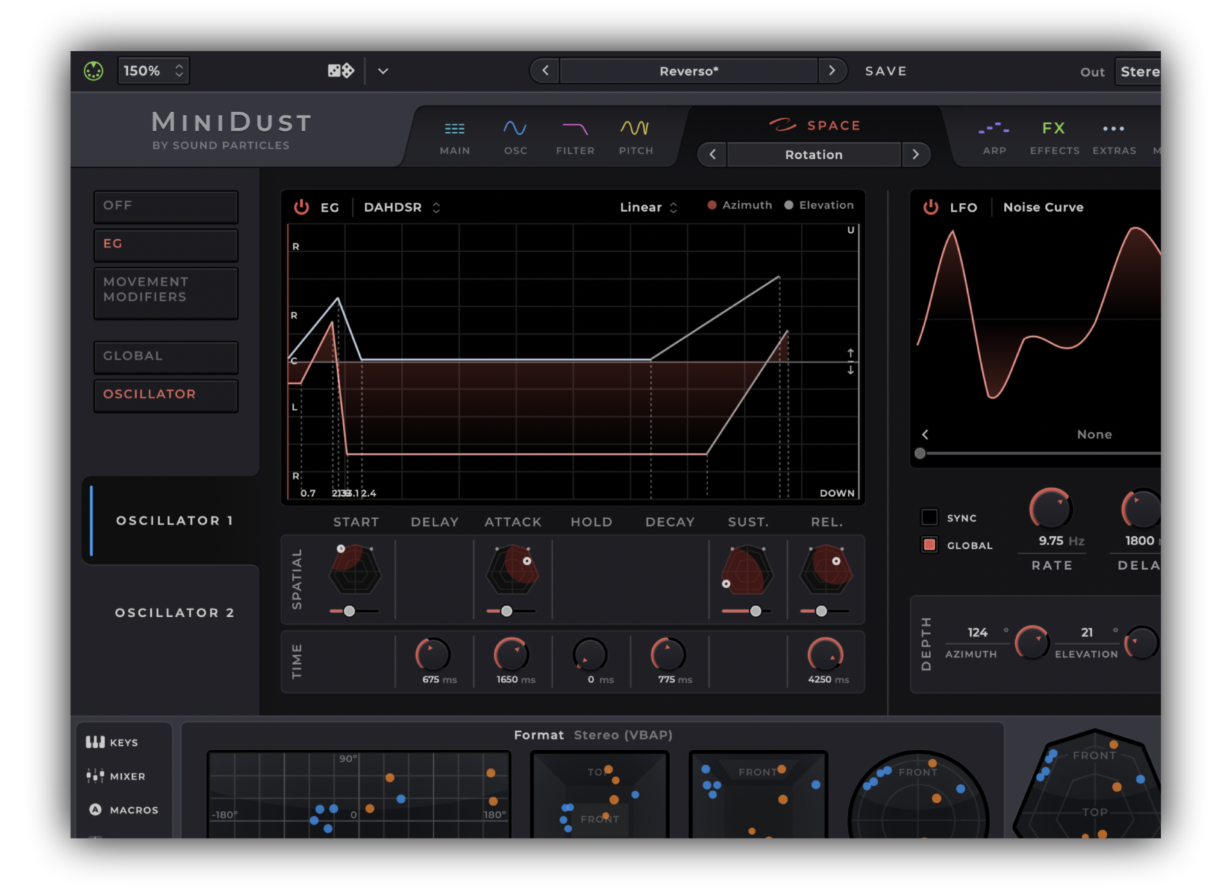Toggle the EG power button

point(301,207)
